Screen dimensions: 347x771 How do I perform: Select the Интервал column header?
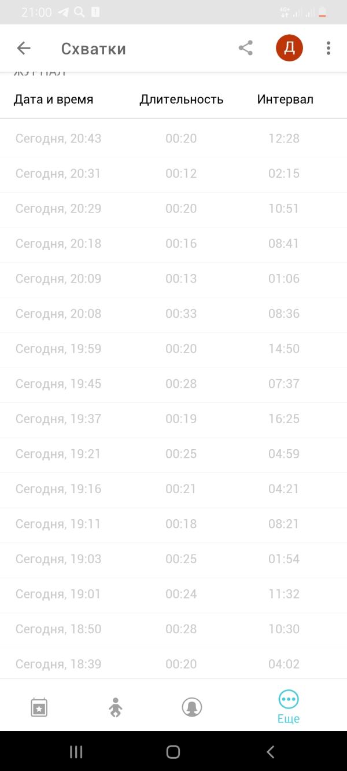(x=285, y=100)
